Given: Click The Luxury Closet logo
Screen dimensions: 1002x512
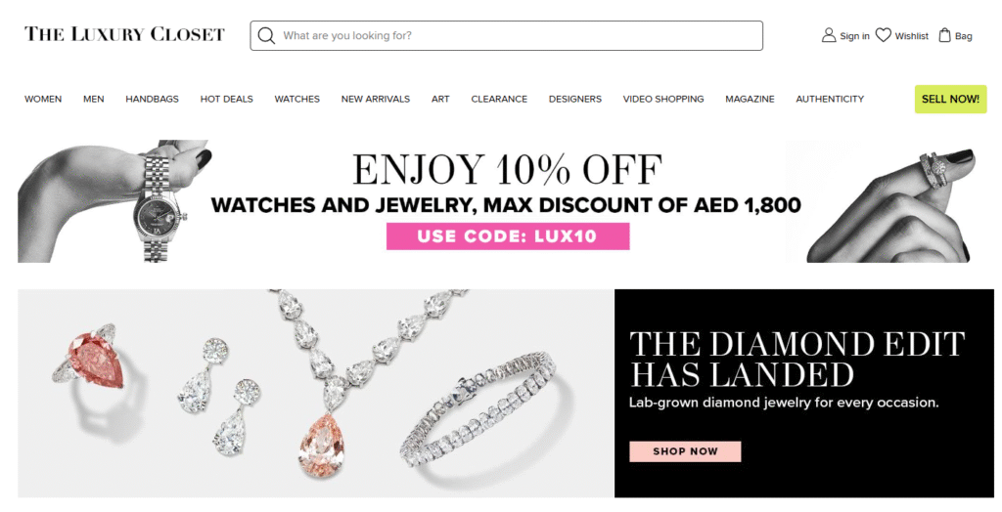Looking at the screenshot, I should (x=124, y=34).
